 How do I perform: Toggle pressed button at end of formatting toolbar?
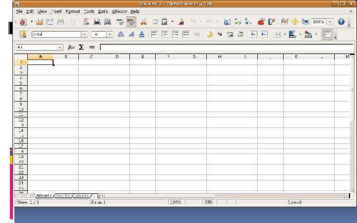coord(327,34)
